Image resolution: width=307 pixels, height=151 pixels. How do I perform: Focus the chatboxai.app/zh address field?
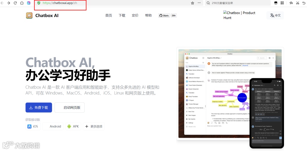click(x=113, y=3)
